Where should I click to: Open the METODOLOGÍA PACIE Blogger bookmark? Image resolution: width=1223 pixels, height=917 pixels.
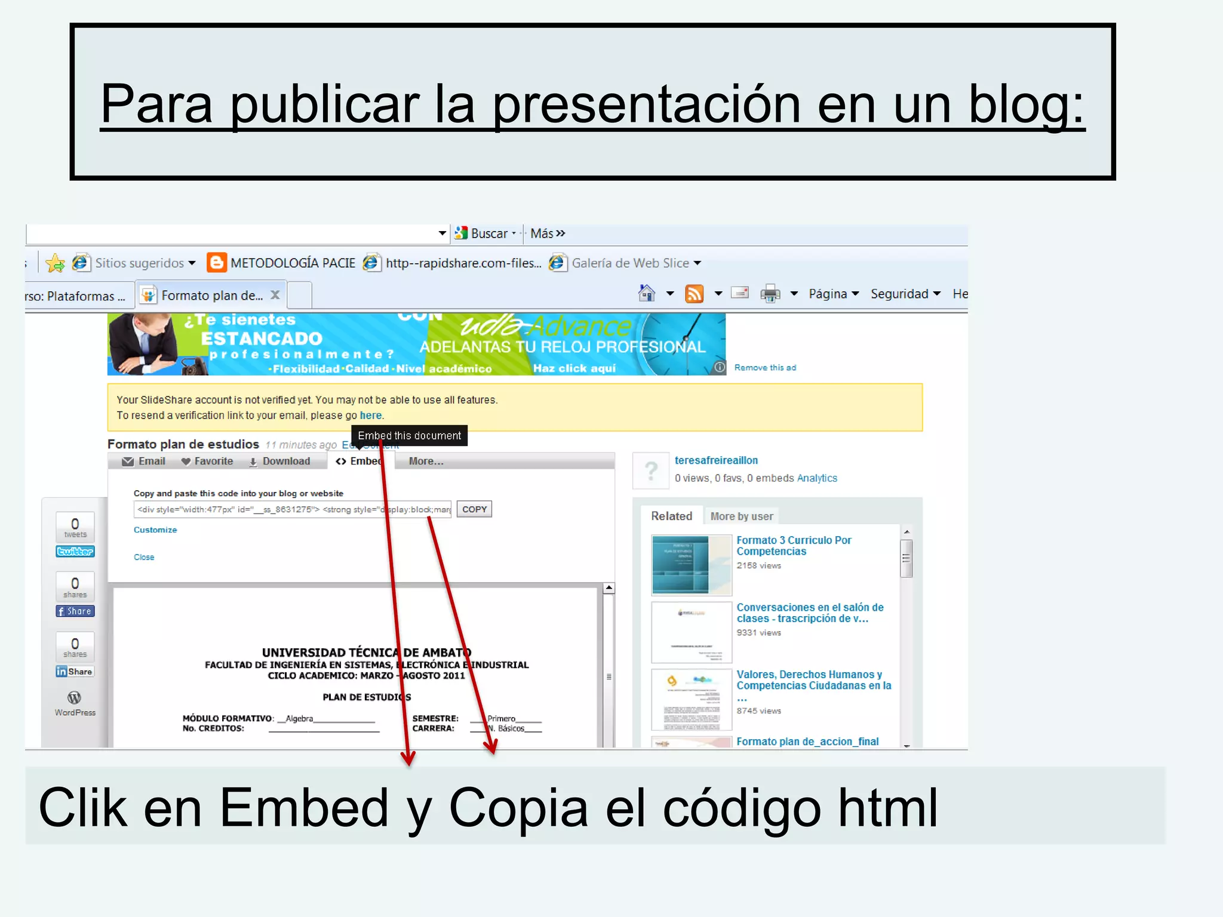point(281,263)
